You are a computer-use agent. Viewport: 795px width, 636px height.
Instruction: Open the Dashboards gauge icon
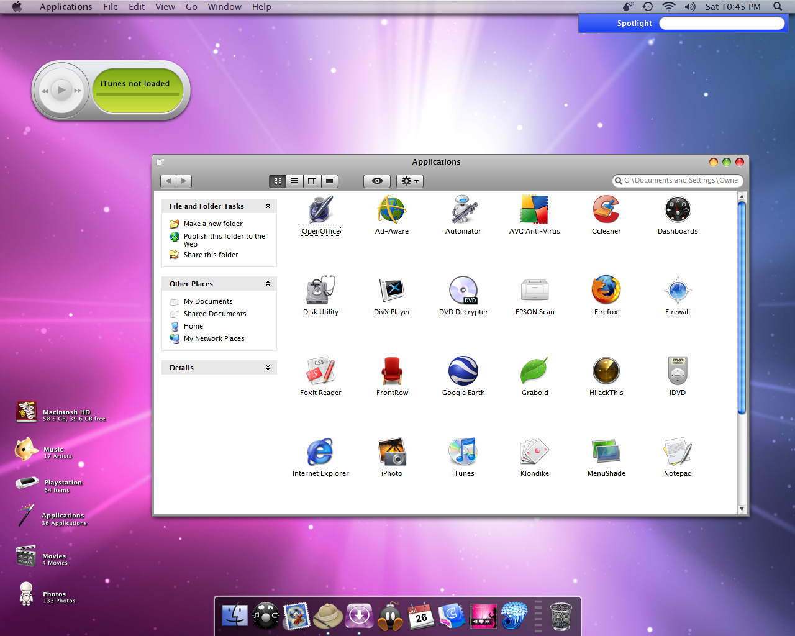[678, 210]
